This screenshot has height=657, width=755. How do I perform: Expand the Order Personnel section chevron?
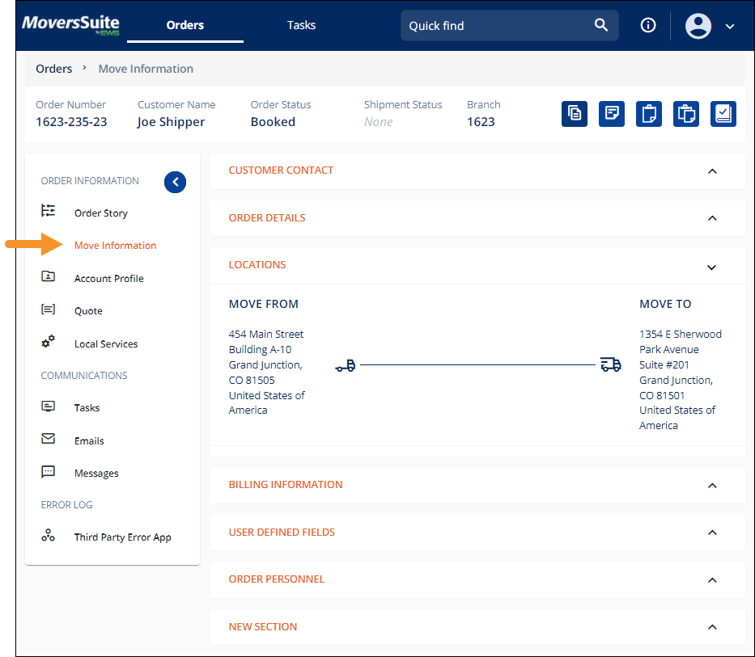712,580
